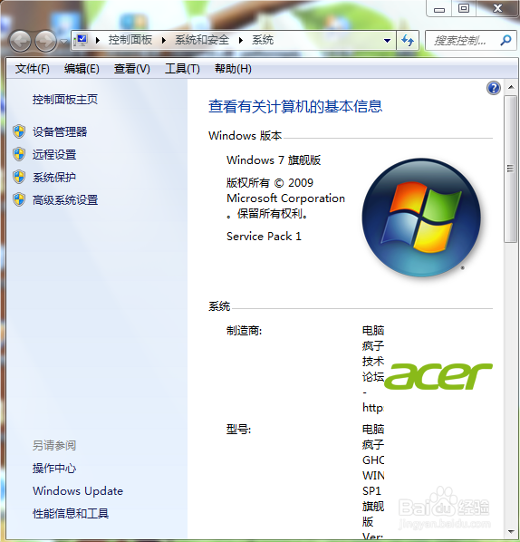Viewport: 520px width, 542px height.
Task: Maximize the System window
Action: 464,8
